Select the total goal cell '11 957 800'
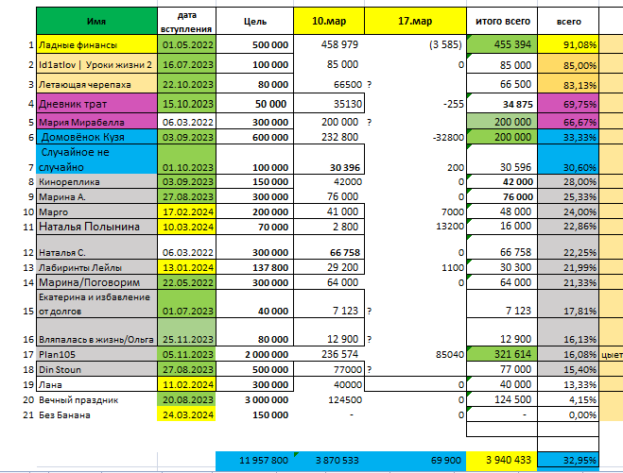Screen dimensions: 623x473 point(254,461)
